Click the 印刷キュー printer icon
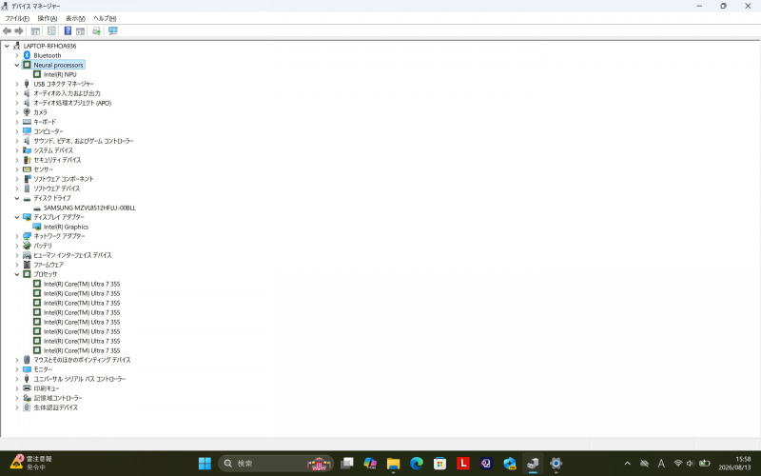This screenshot has width=761, height=476. point(27,388)
